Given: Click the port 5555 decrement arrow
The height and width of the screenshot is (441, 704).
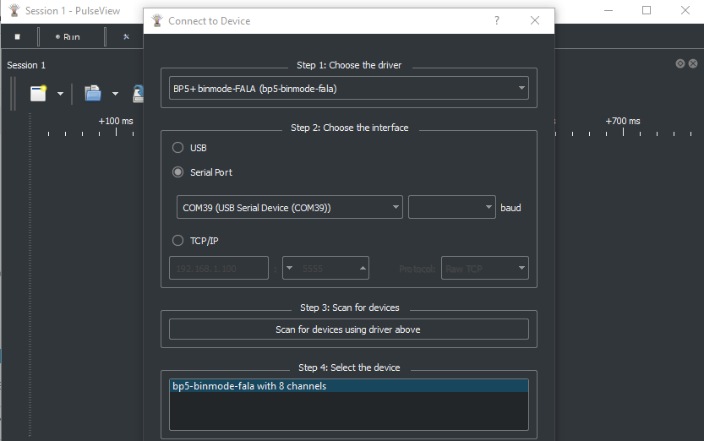Looking at the screenshot, I should point(290,269).
